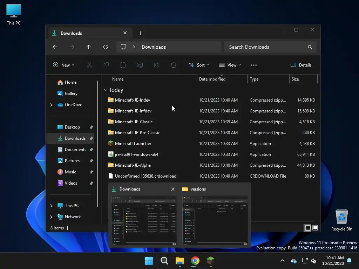Click the Share icon in toolbar

pos(157,65)
